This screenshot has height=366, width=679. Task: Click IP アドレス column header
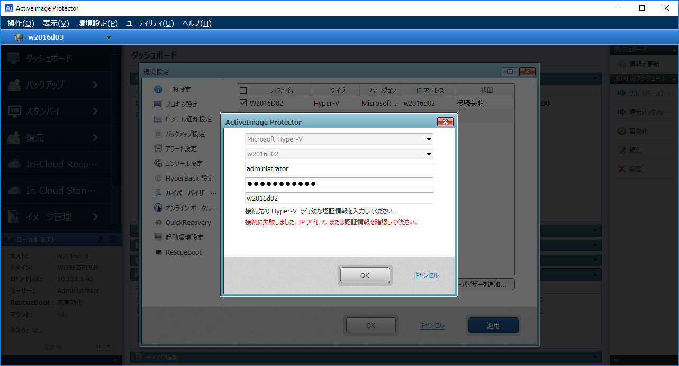point(428,90)
